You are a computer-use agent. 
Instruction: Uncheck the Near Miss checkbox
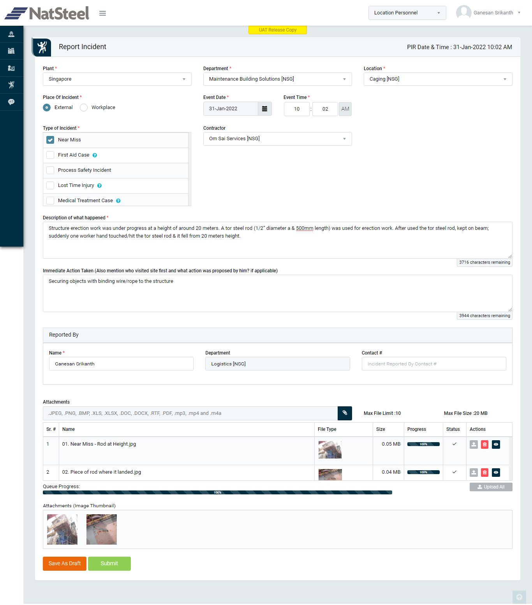click(50, 140)
